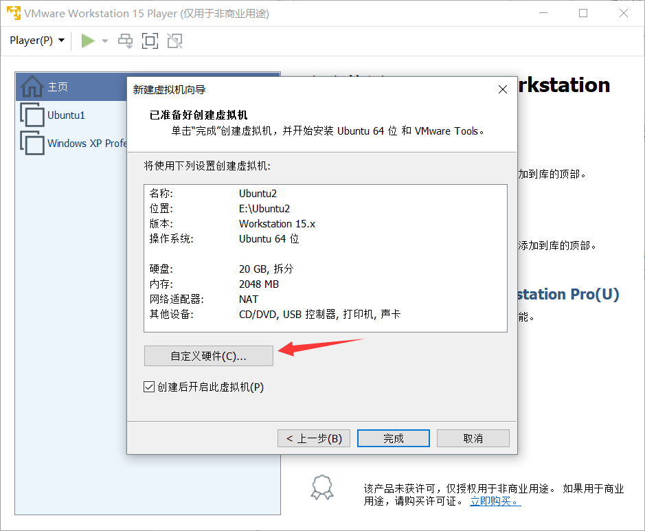Screen dimensions: 645x531
Task: Close the 新建虚拟机向导 wizard dialog
Action: pyautogui.click(x=502, y=89)
